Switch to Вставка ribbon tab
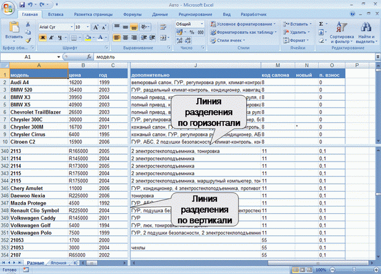The height and width of the screenshot is (274, 381). pyautogui.click(x=56, y=14)
